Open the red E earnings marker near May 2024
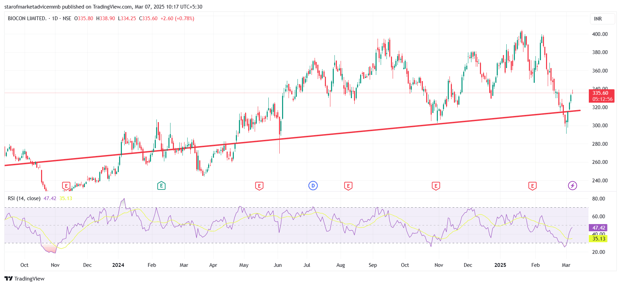621x286 pixels. click(x=259, y=186)
